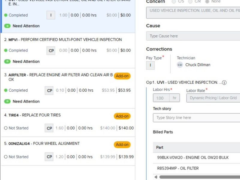Toggle Need Attention switch for MPVI
This screenshot has height=180, width=240.
click(7, 61)
